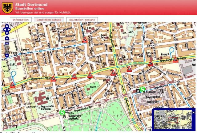This screenshot has width=197, height=133.
Task: Click the S-Bahn symbol at Knappschaftskrankenhaus station
Action: point(62,112)
